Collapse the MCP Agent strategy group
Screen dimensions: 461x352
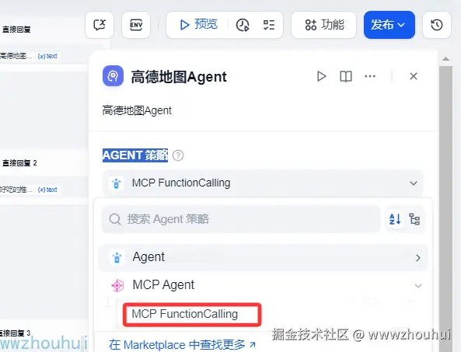click(x=263, y=285)
